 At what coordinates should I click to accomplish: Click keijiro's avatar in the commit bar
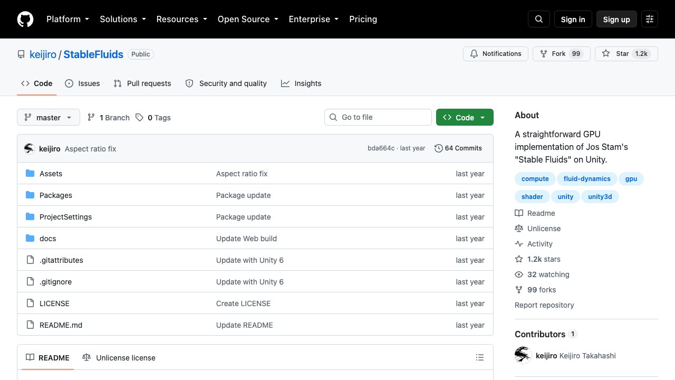click(x=30, y=149)
